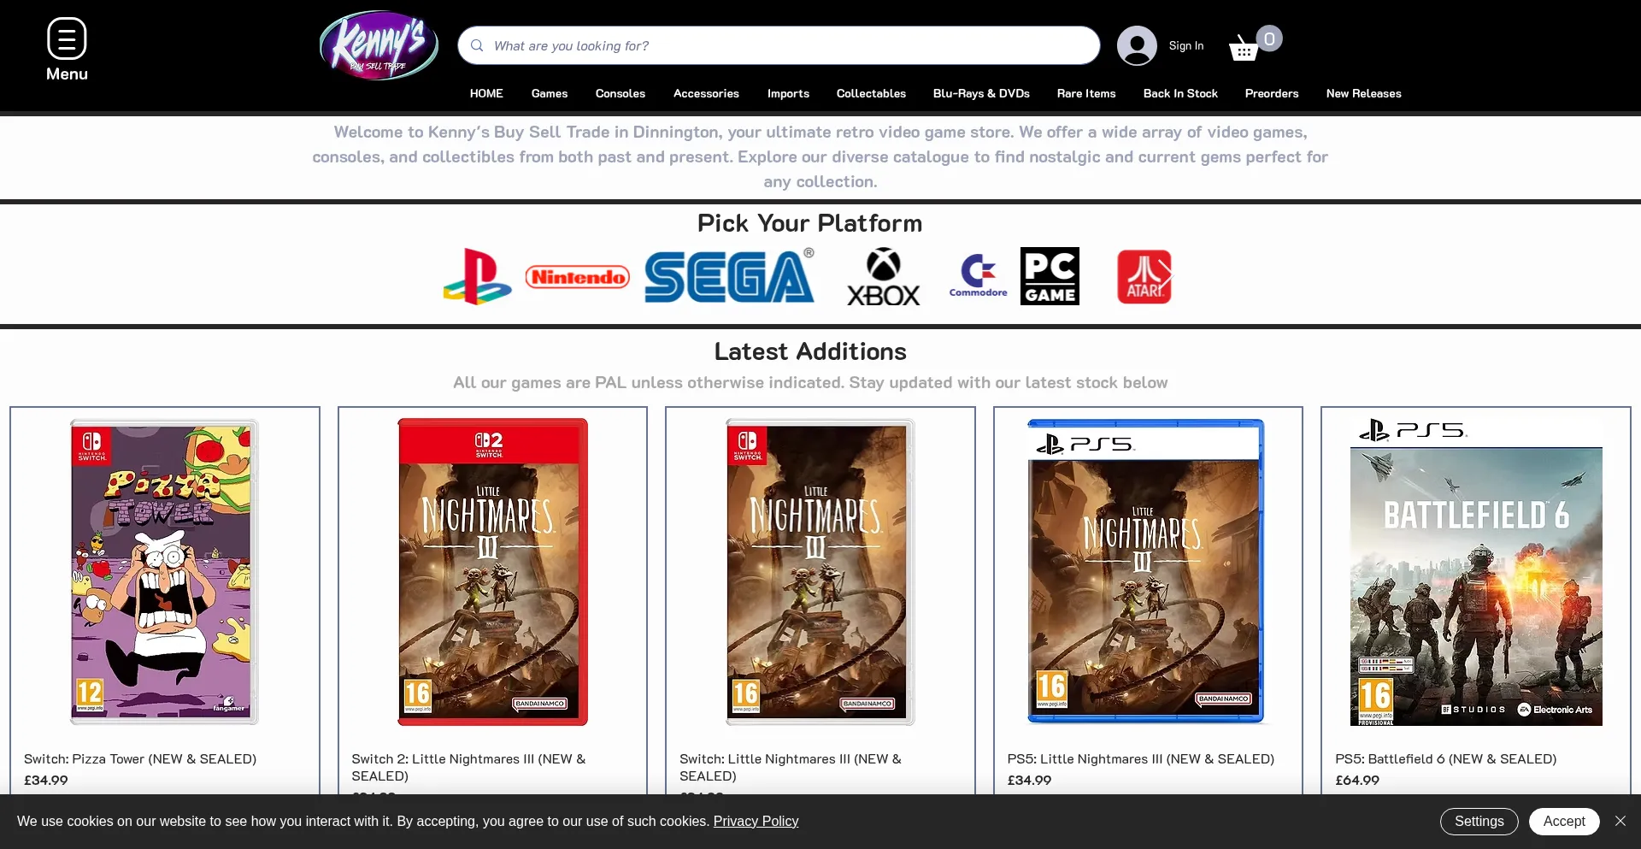Click 'PS5: Little Nightmares III' product title

click(x=1140, y=758)
